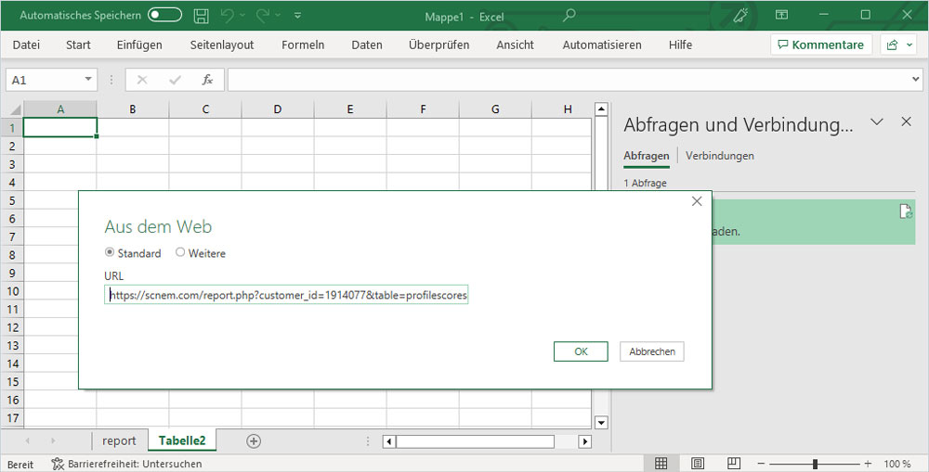This screenshot has height=472, width=929.
Task: Open ribbon display options icon
Action: [782, 16]
